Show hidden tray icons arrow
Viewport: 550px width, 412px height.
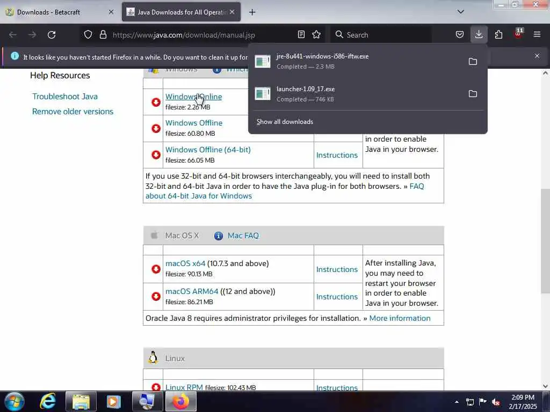pyautogui.click(x=457, y=402)
